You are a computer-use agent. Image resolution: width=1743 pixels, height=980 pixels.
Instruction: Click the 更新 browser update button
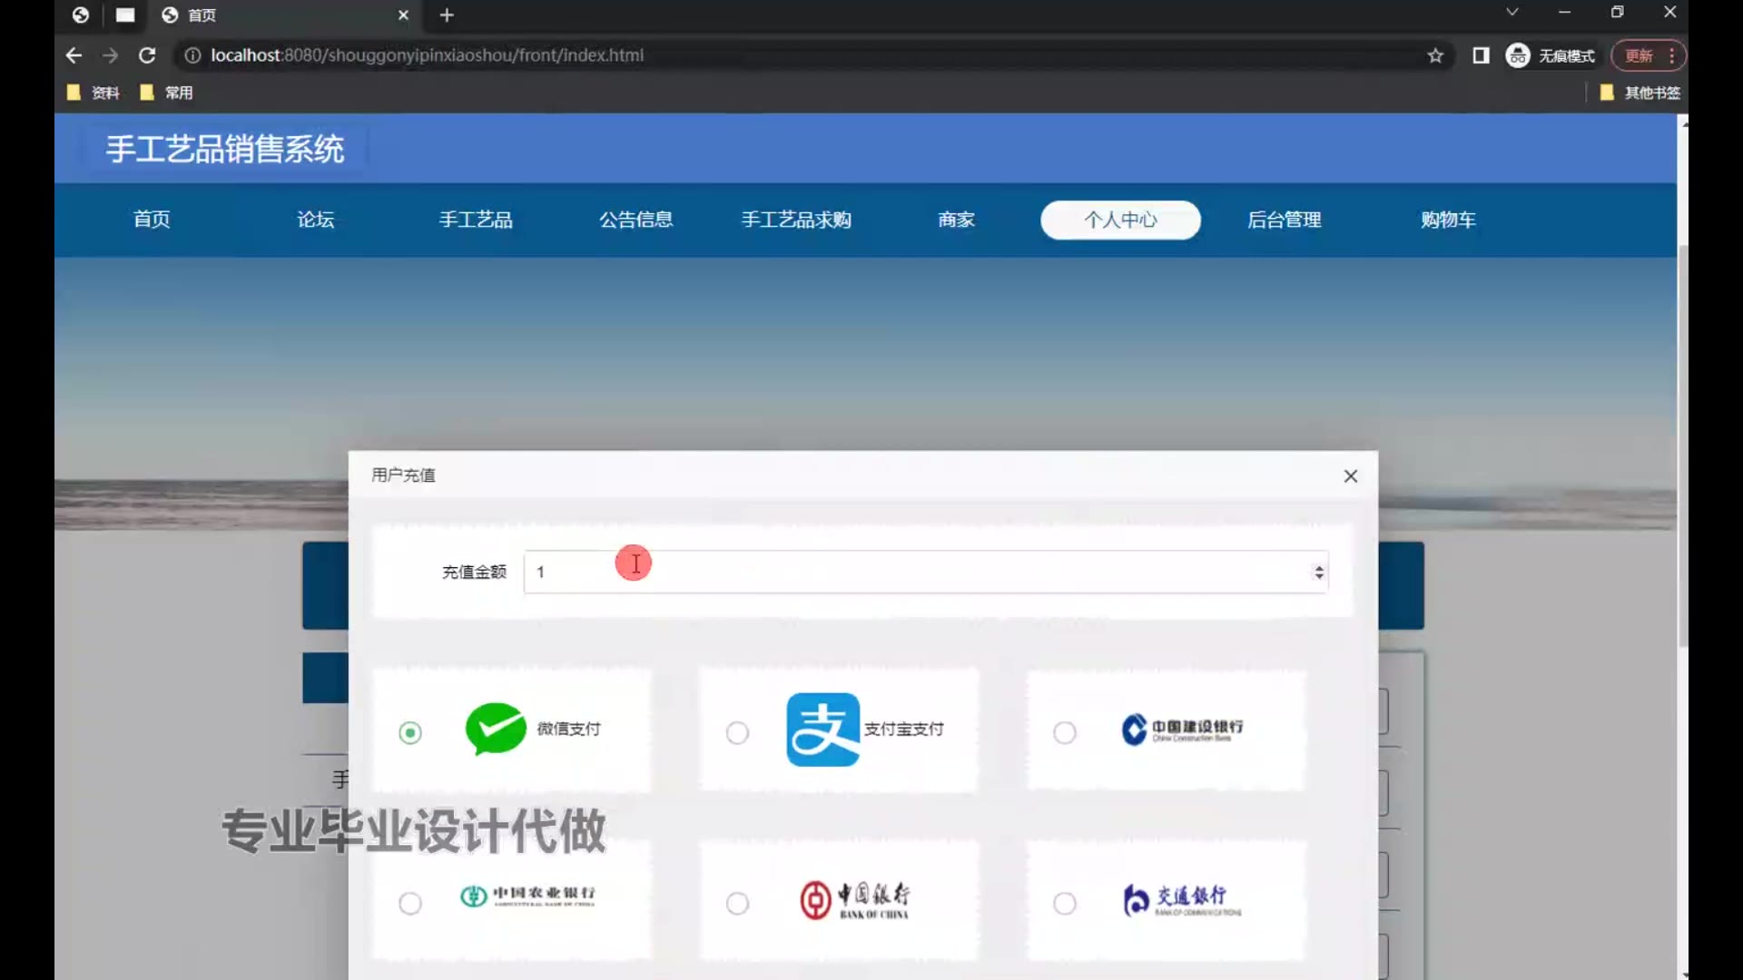click(x=1639, y=55)
